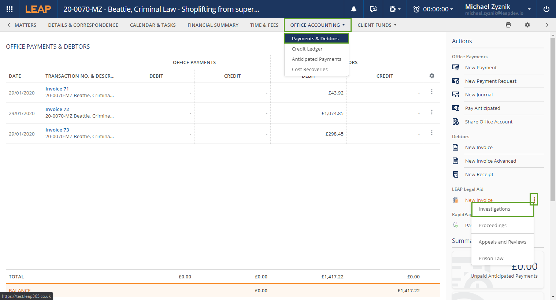Choose Proceedings from Legal Aid menu
The width and height of the screenshot is (556, 300).
[x=492, y=225]
